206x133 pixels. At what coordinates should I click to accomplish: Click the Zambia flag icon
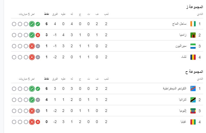[193, 35]
